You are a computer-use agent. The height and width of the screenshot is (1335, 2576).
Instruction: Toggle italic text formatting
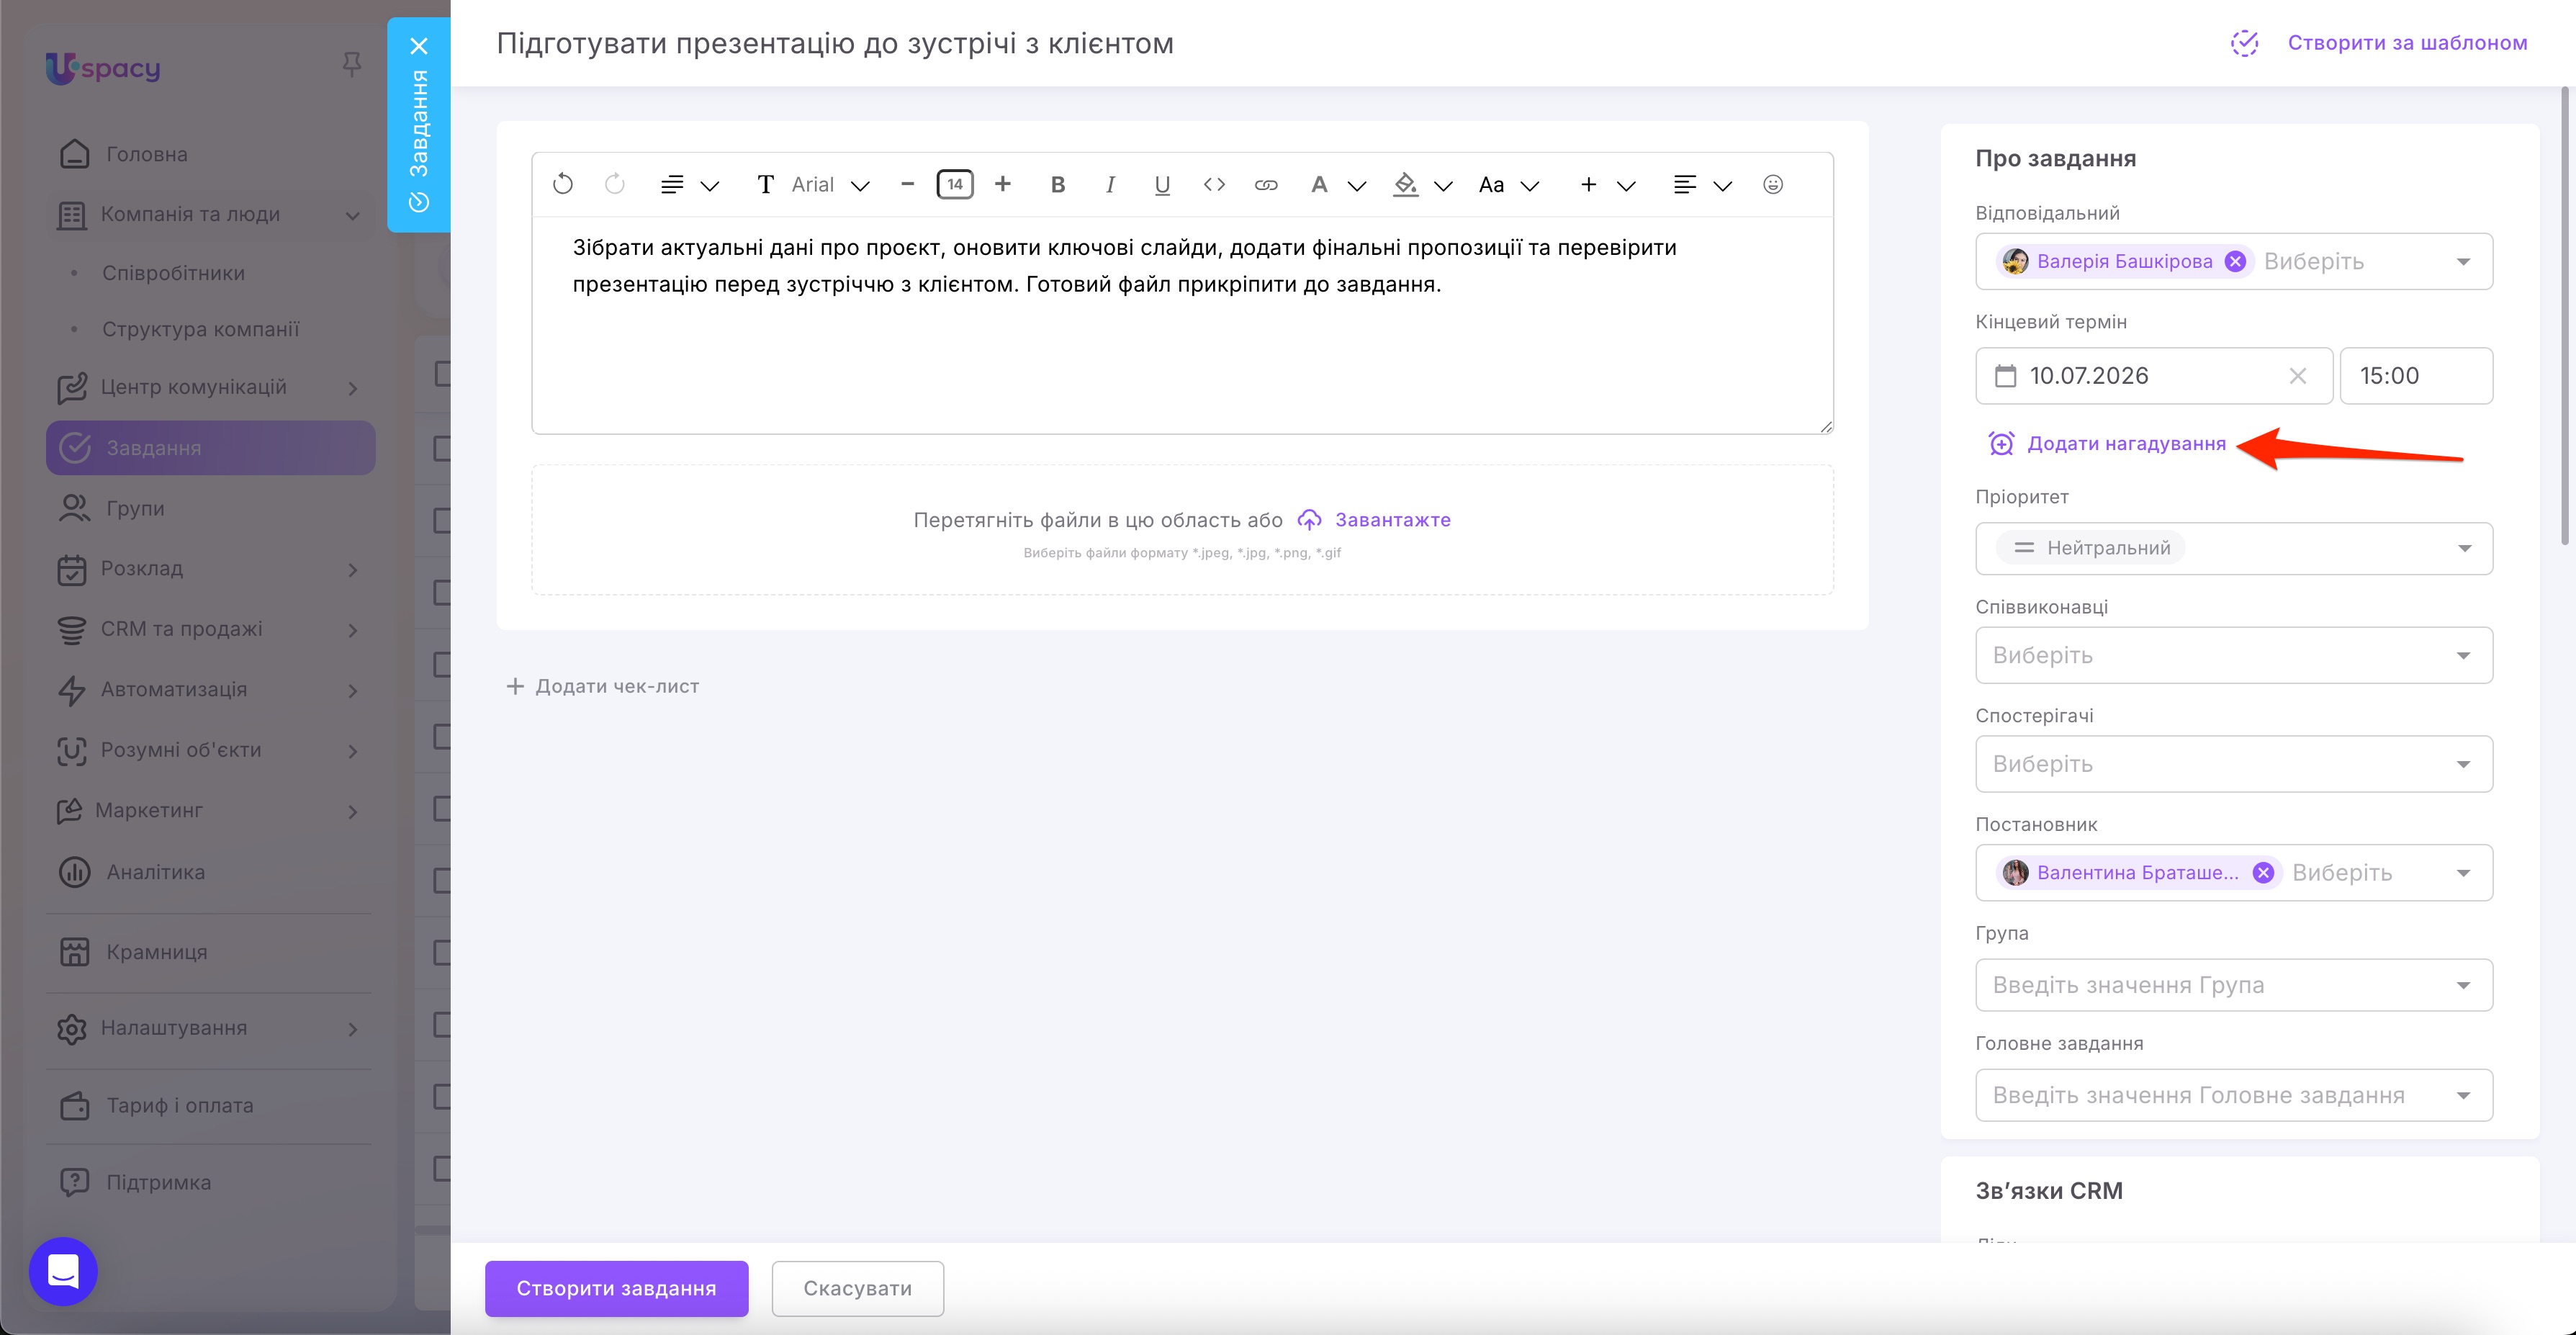point(1109,184)
